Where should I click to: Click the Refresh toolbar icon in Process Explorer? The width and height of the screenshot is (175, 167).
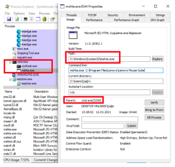(x=17, y=19)
